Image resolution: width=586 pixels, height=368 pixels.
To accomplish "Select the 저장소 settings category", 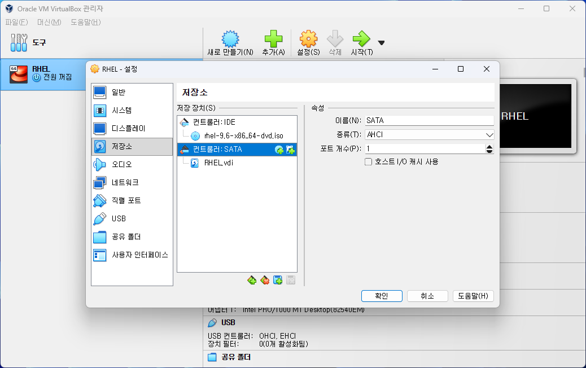I will [x=132, y=146].
